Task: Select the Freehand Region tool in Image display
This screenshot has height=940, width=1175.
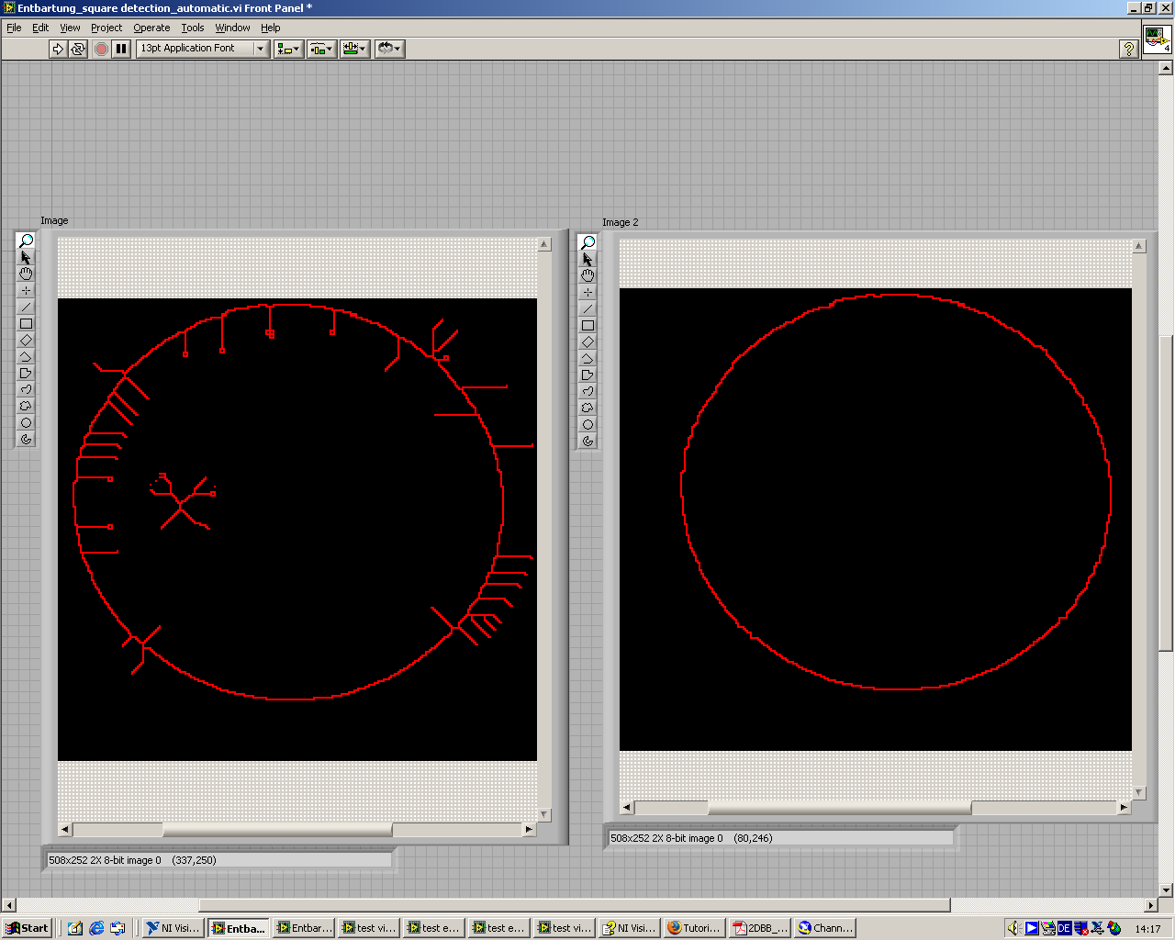Action: (x=26, y=406)
